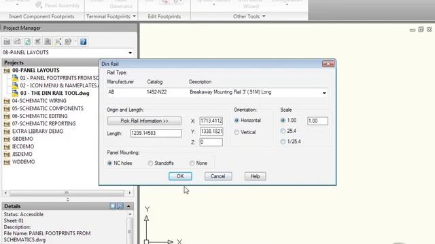Expand the Terminal Footprints panel dropdown

(x=135, y=16)
